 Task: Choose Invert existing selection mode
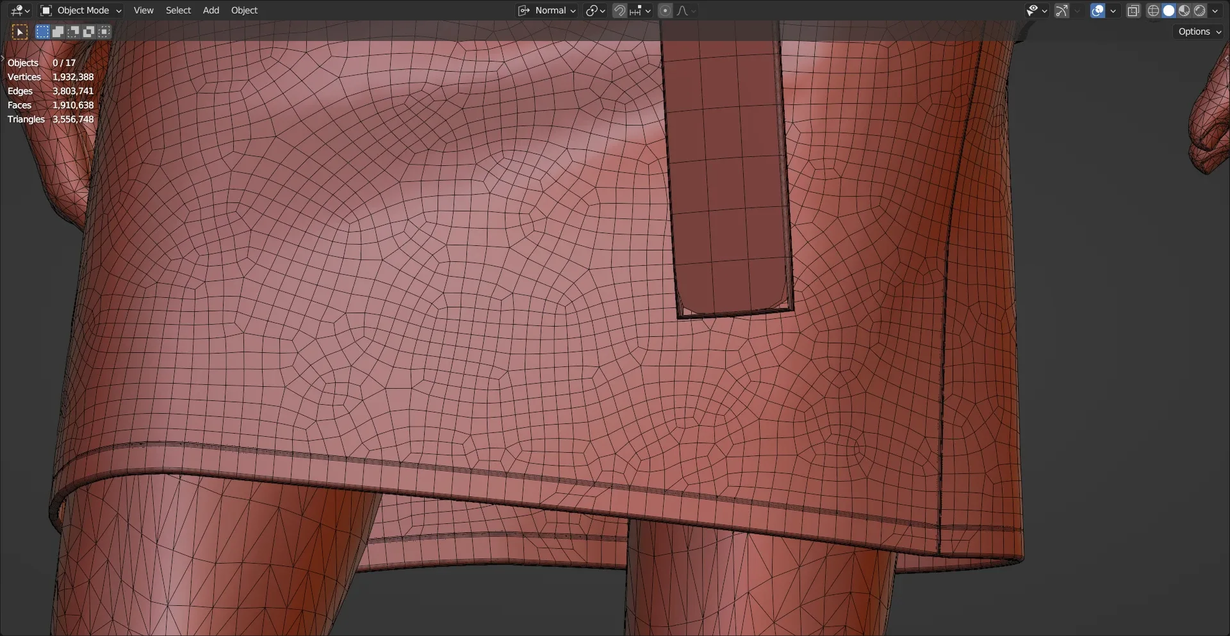click(x=88, y=31)
